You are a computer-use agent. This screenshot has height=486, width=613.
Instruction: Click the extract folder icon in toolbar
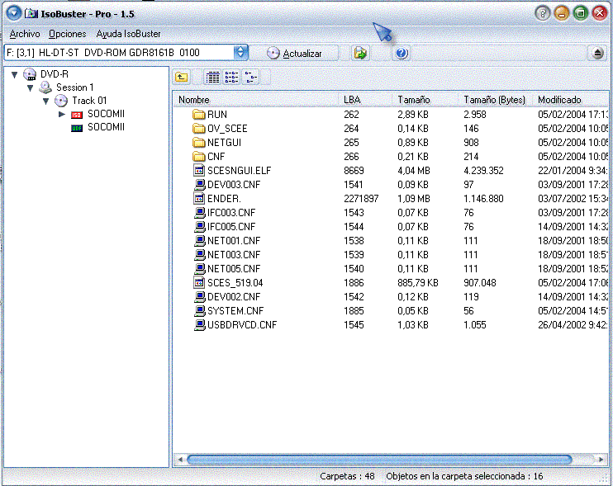360,53
